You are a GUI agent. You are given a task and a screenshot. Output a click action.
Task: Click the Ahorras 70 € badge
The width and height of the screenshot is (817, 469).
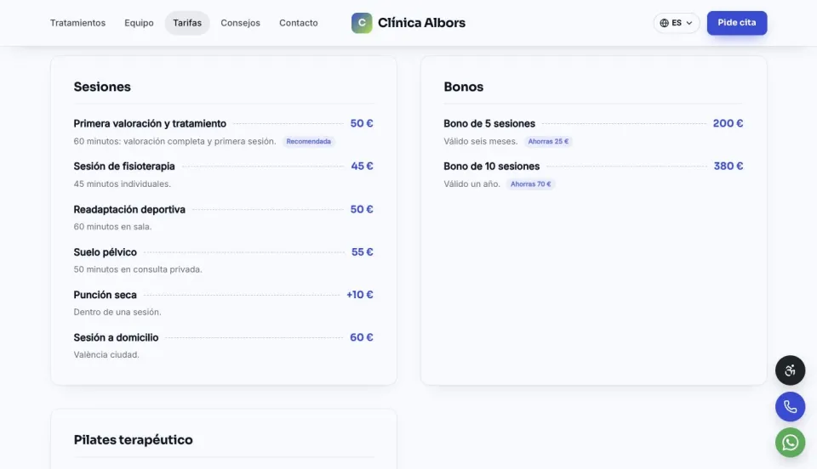point(530,184)
